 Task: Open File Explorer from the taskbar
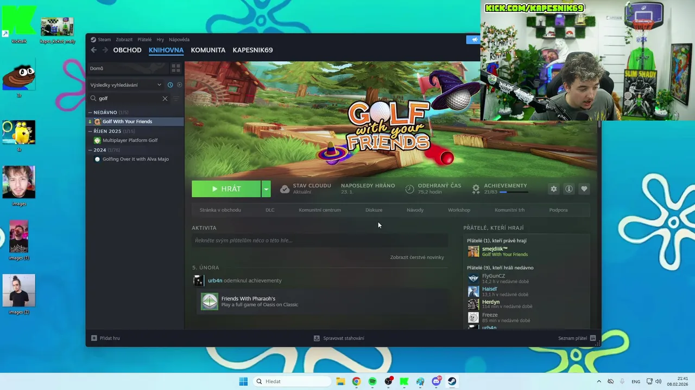coord(340,381)
